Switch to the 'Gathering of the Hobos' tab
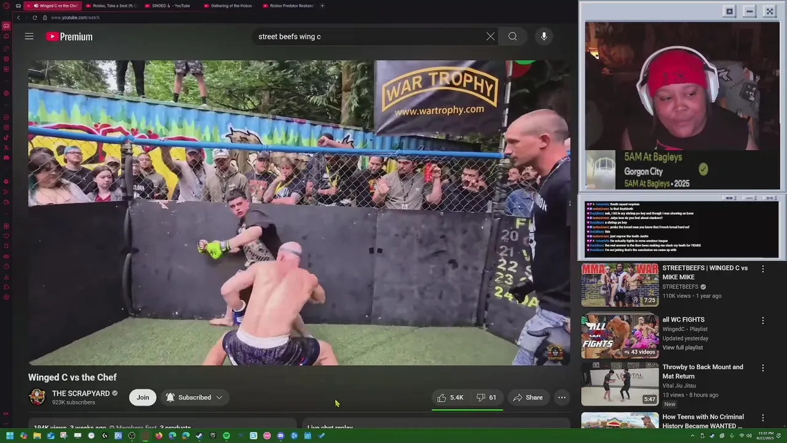The image size is (787, 443). (x=227, y=6)
